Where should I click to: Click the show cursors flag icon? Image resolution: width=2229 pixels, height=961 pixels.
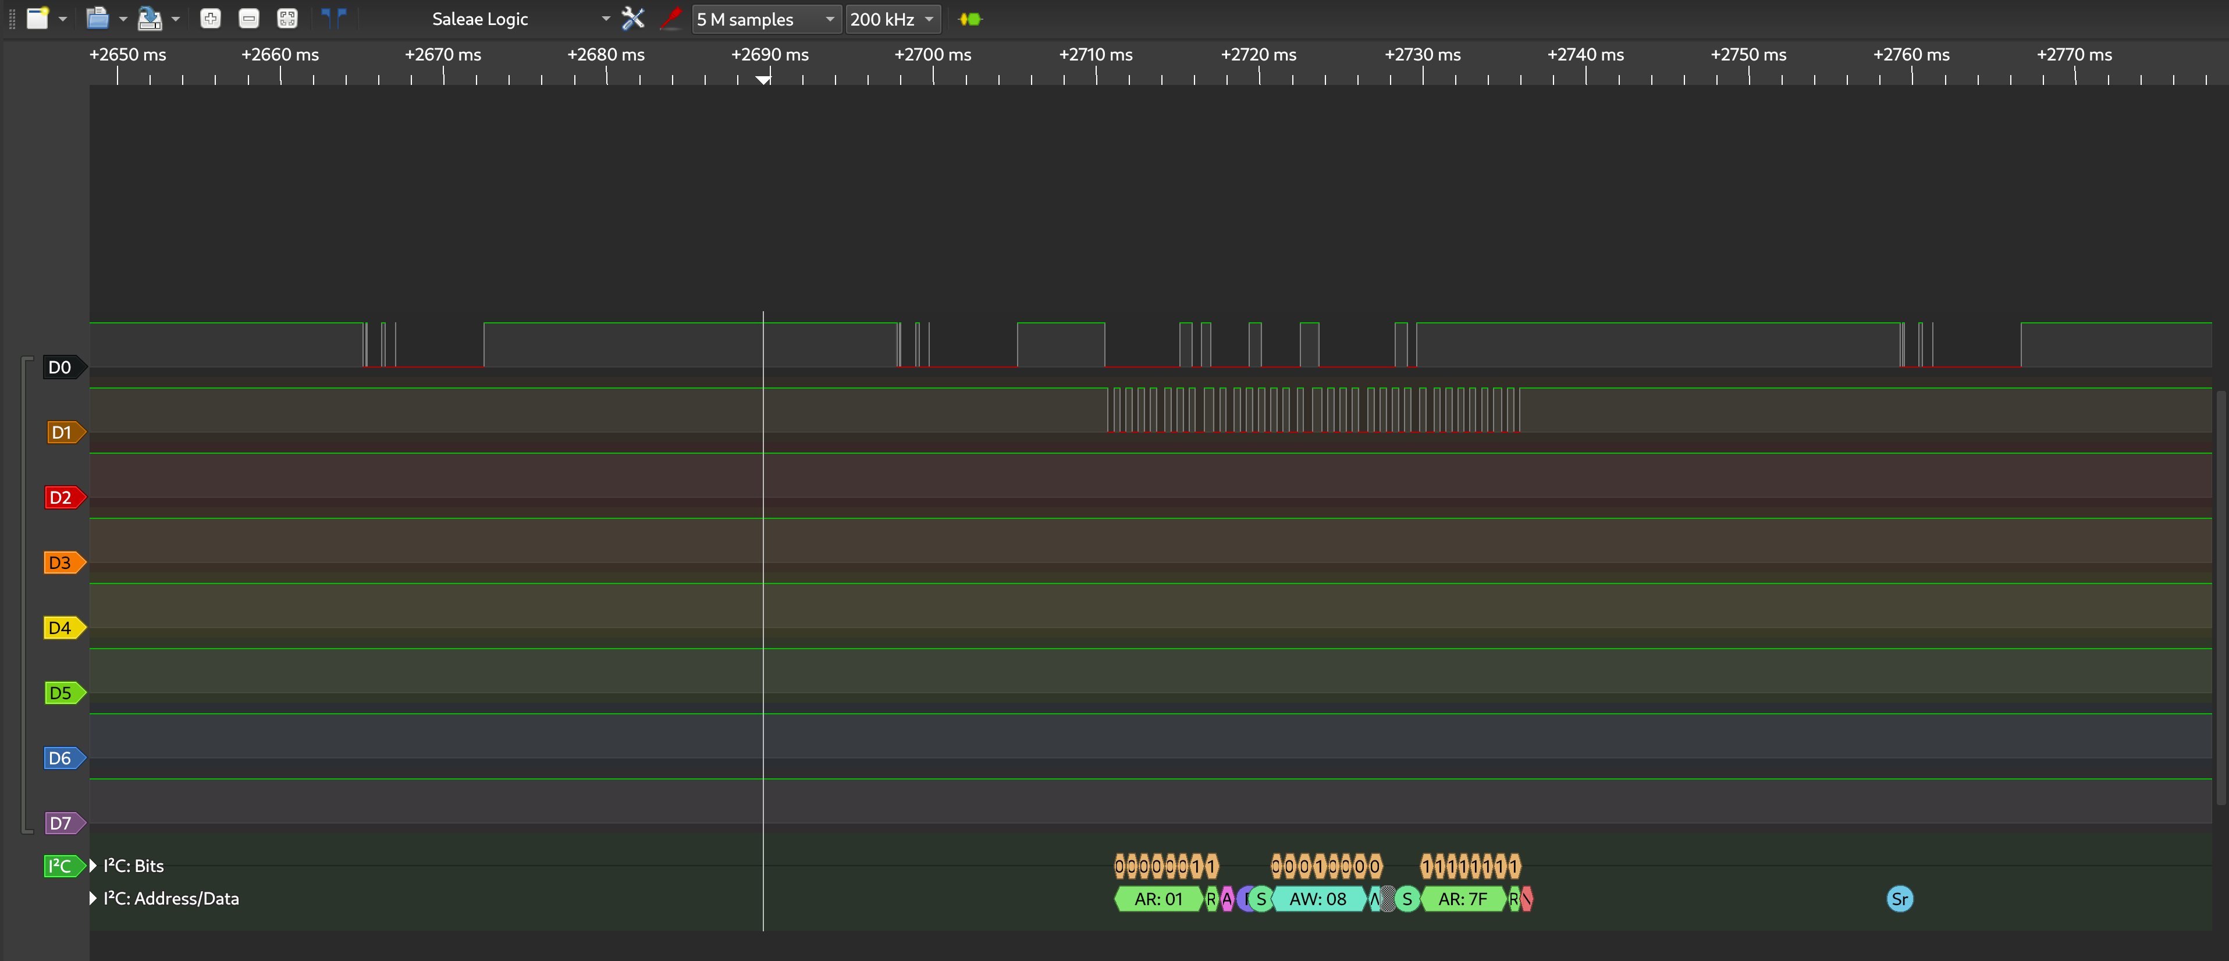click(x=334, y=18)
